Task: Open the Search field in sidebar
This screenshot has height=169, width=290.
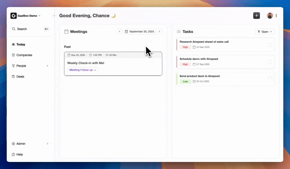Action: (x=30, y=29)
